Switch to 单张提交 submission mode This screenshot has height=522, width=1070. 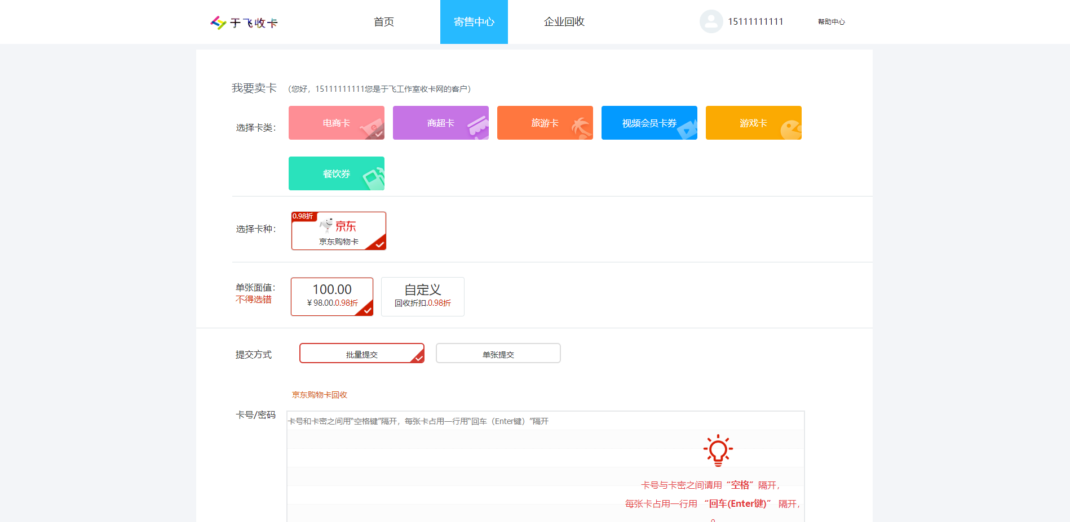[498, 354]
